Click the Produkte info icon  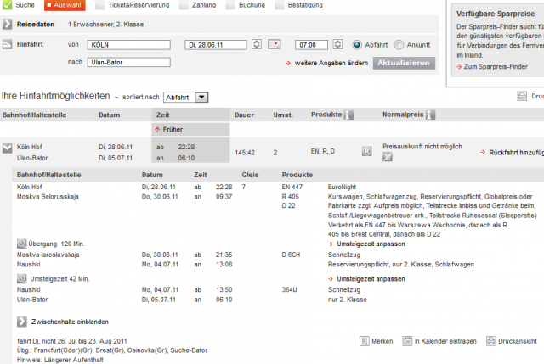347,115
